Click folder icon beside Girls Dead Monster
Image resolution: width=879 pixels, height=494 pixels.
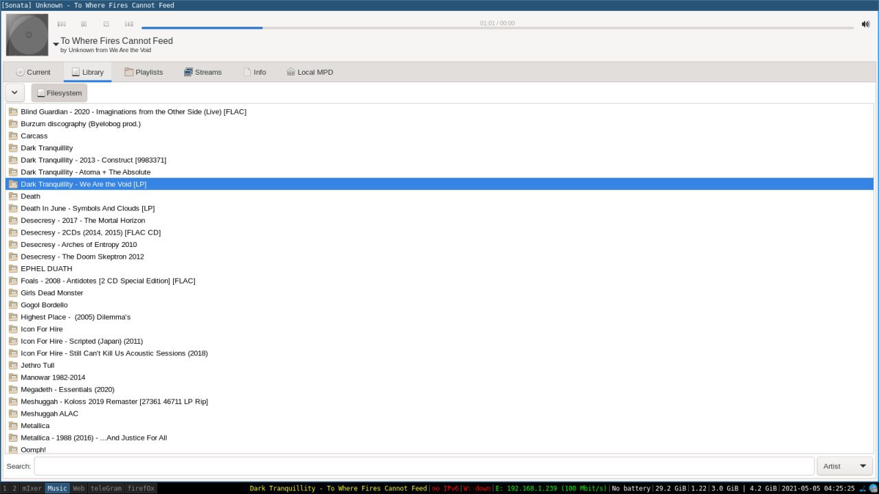(x=13, y=293)
